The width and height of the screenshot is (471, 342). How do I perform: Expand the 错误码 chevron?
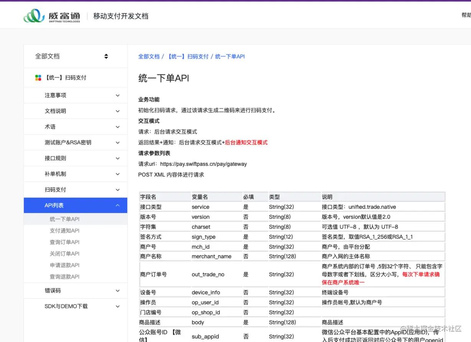(x=118, y=291)
